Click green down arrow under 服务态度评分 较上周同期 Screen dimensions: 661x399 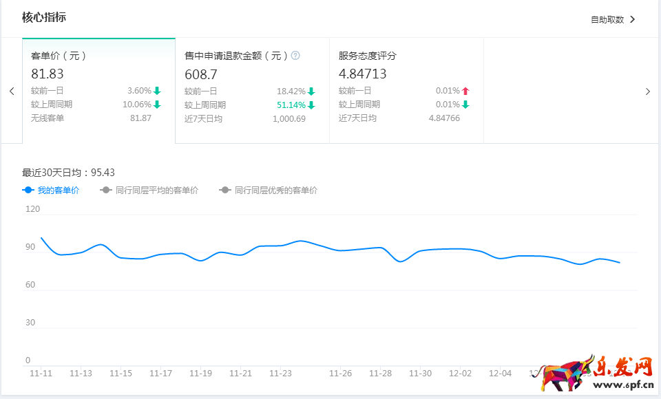click(x=465, y=105)
